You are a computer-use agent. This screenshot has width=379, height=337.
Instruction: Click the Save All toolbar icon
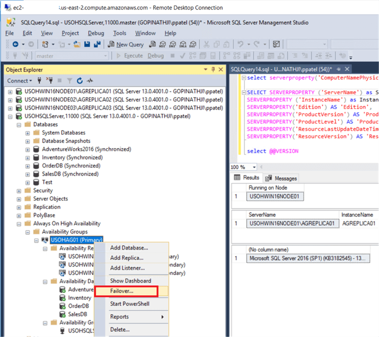(x=96, y=44)
